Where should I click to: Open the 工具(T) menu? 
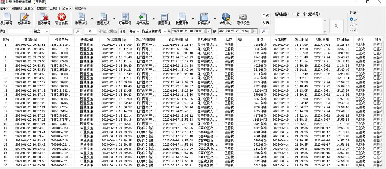click(55, 8)
